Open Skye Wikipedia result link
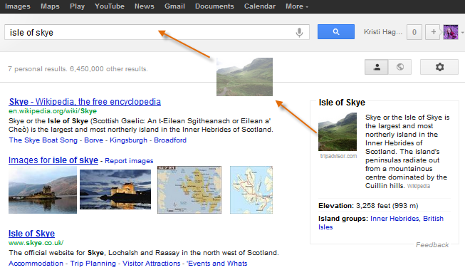 (85, 102)
